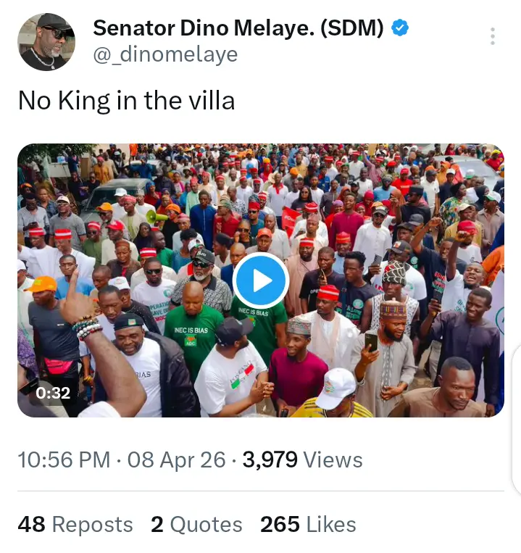Viewport: 521px width, 553px height.
Task: Play the video with the blue play button
Action: point(261,280)
